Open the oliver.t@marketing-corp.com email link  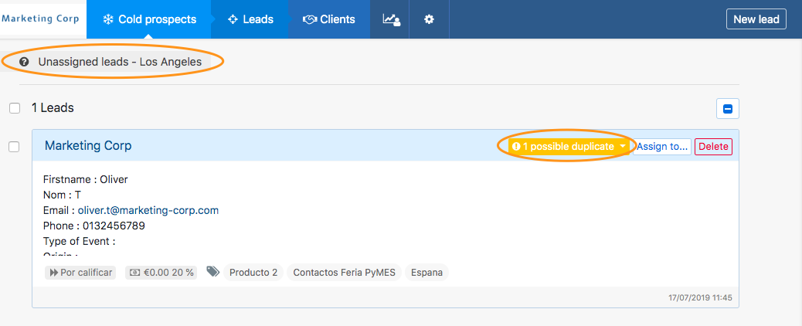(x=148, y=210)
